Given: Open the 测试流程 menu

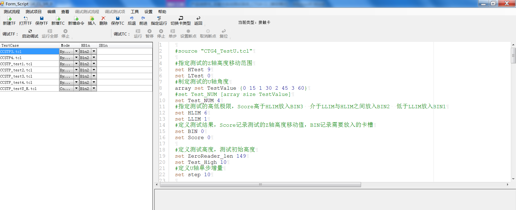Looking at the screenshot, I should point(12,12).
